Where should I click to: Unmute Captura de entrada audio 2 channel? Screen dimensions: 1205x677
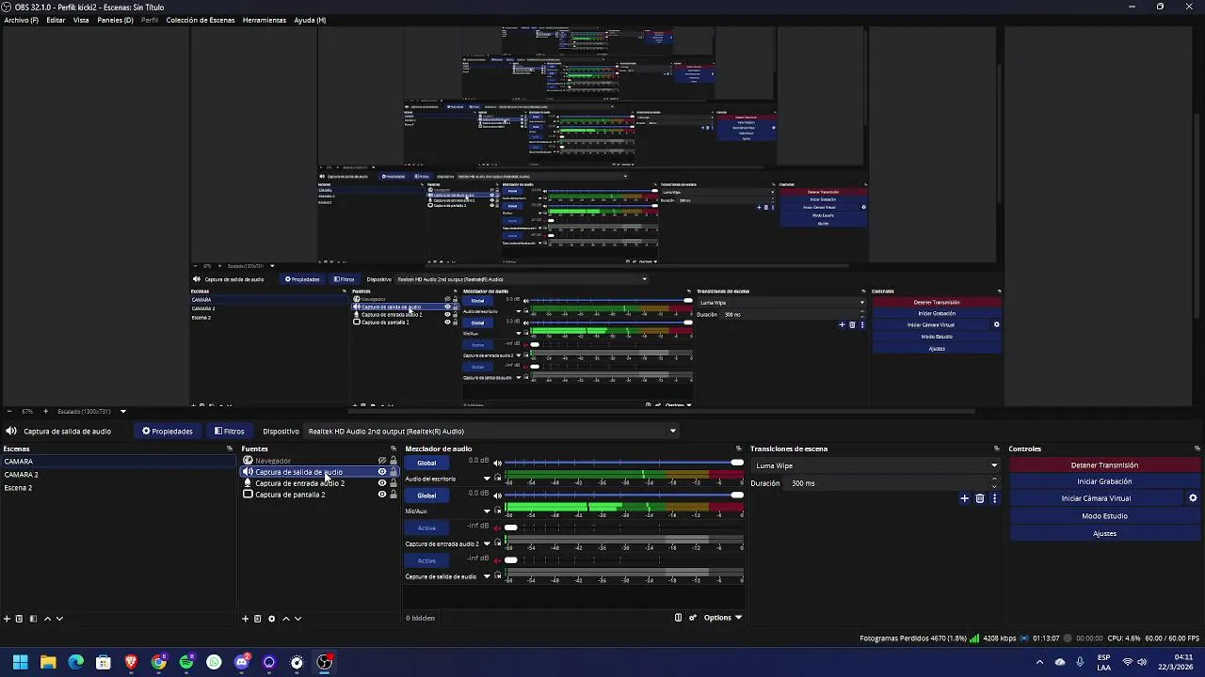[x=497, y=528]
